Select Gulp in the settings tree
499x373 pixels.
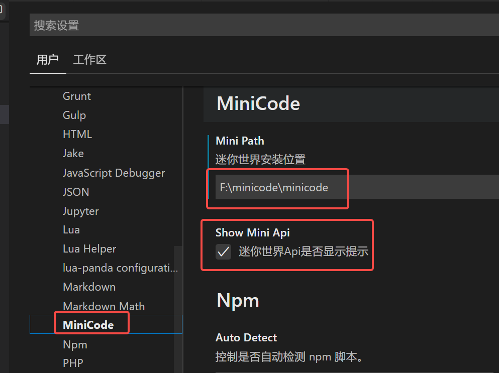[x=74, y=115]
